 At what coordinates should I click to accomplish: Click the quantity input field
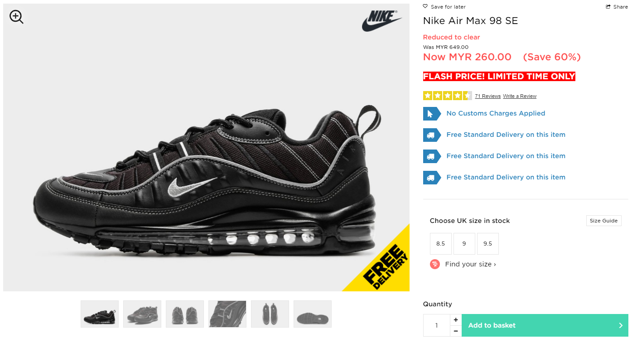coord(437,325)
